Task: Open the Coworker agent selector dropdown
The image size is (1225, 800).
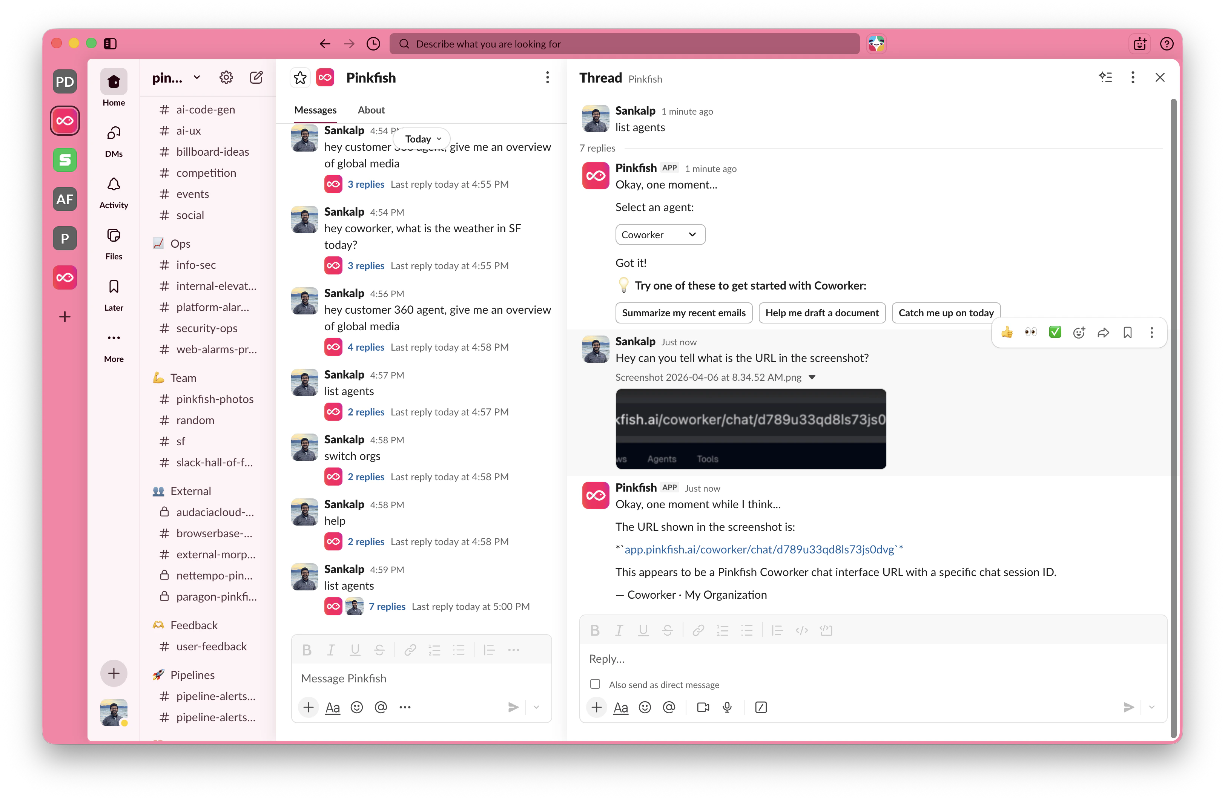Action: [x=660, y=234]
